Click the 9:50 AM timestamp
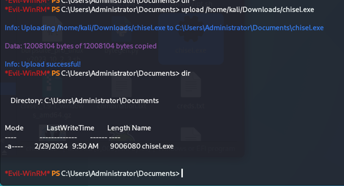 tap(85, 146)
